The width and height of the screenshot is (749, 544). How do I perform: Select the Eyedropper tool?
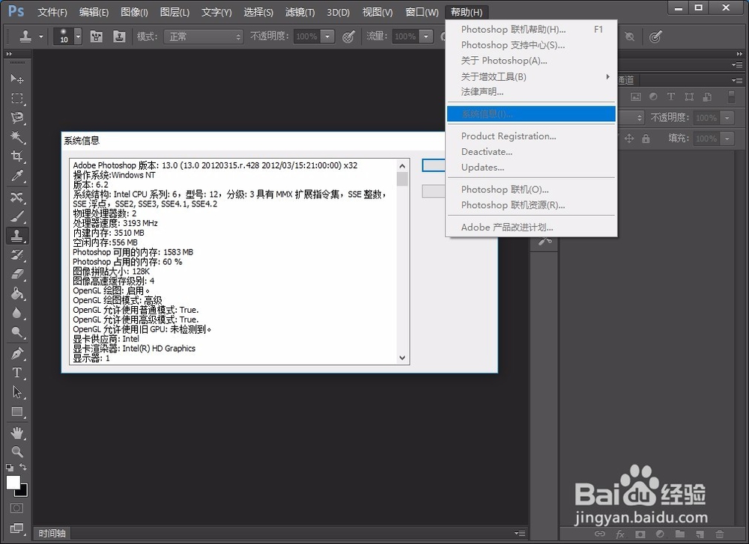17,176
